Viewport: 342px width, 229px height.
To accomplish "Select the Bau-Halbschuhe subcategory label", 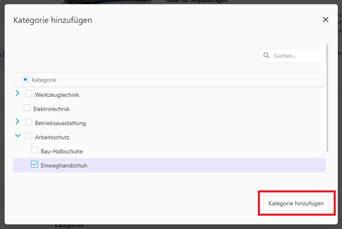I will click(61, 151).
